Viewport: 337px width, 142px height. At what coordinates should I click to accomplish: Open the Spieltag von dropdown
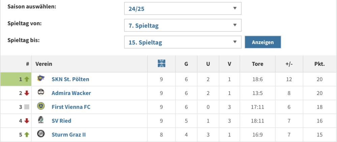coord(183,26)
